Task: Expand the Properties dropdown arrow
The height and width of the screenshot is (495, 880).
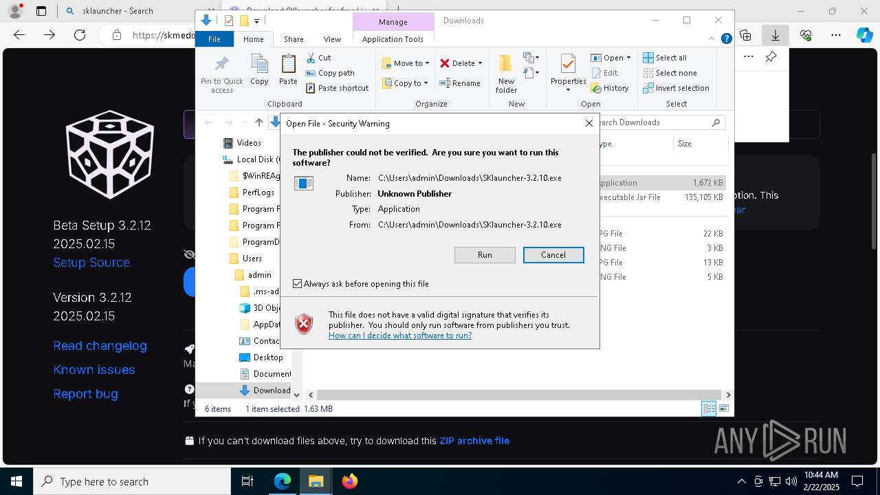Action: (568, 90)
